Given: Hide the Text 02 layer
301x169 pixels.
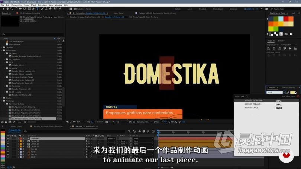Looking at the screenshot, I should coord(8,149).
